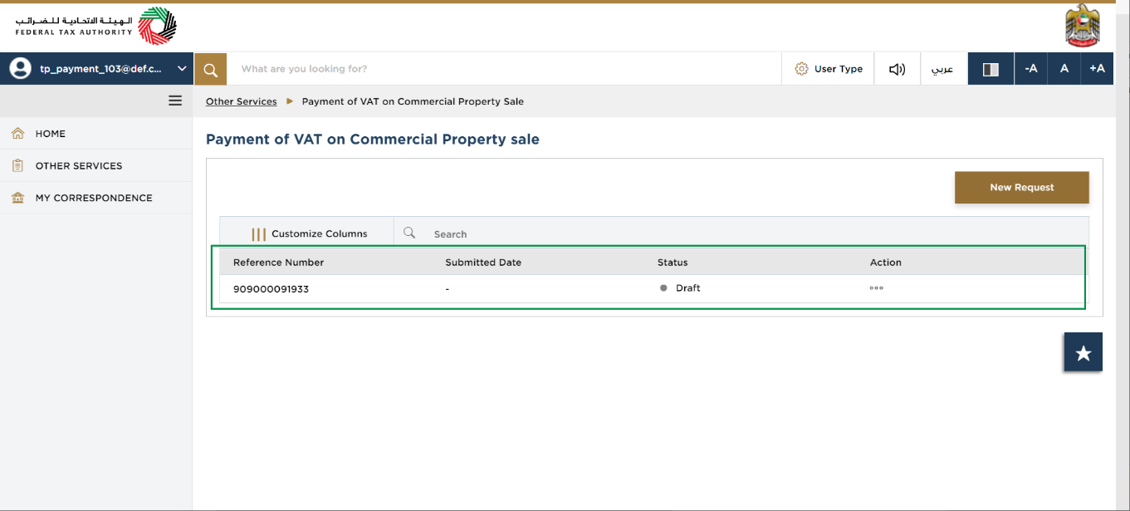Click the Status column header
This screenshot has height=511, width=1130.
(x=673, y=263)
